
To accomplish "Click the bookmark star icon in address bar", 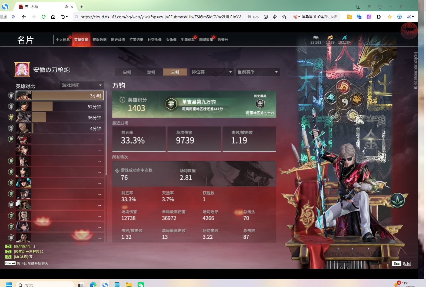I will click(x=284, y=17).
